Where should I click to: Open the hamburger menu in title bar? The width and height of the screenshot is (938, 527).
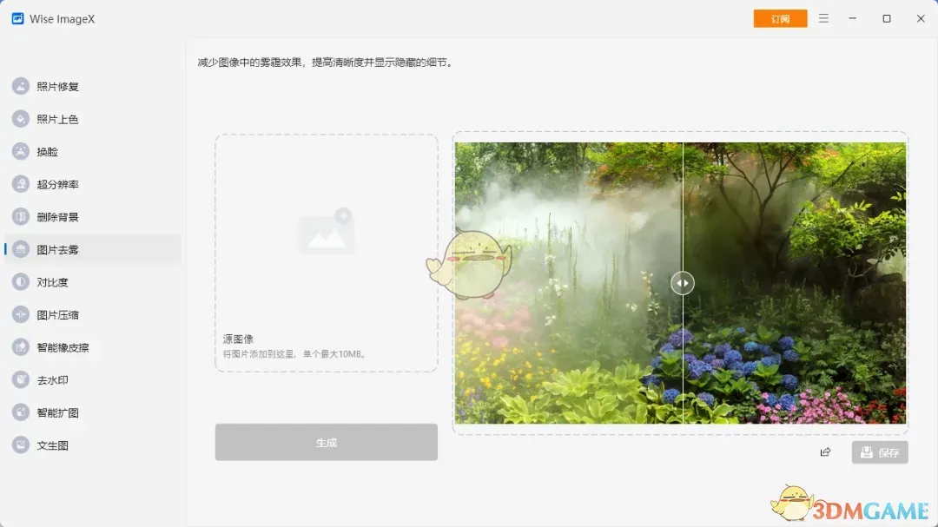(x=823, y=18)
